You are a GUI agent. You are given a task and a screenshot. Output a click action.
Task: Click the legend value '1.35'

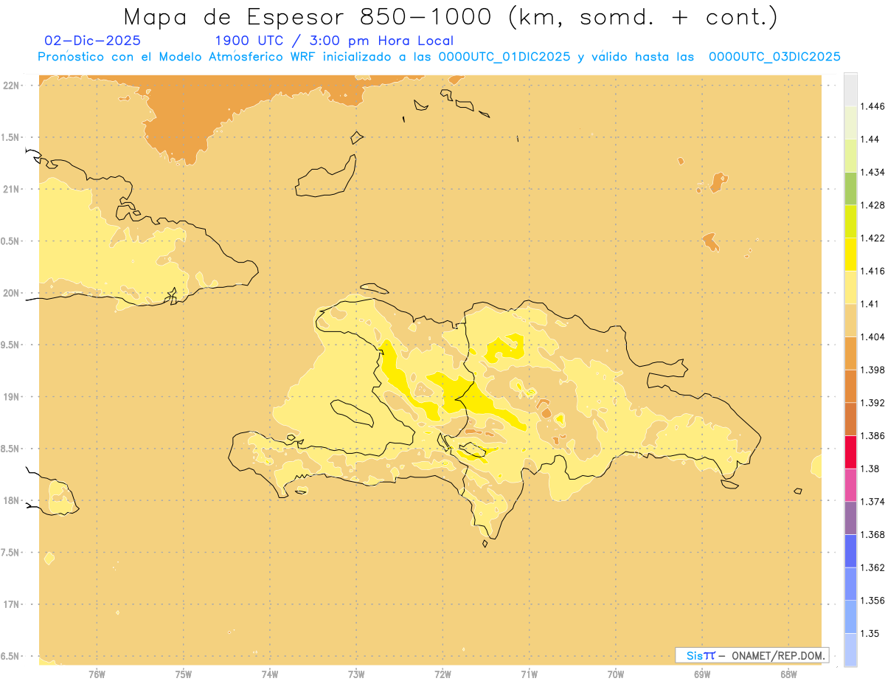point(870,633)
